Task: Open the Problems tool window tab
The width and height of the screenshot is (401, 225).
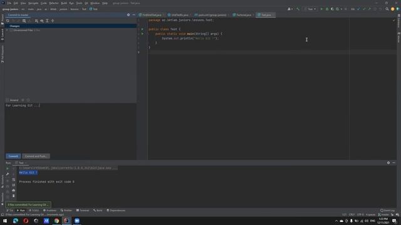Action: coord(49,211)
